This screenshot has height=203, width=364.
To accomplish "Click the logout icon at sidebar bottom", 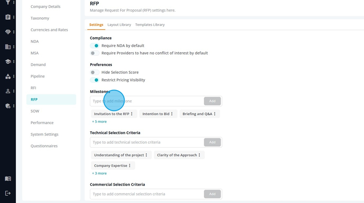I will click(x=8, y=193).
